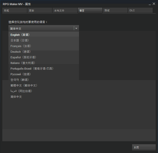This screenshot has width=158, height=153.
Task: Choose 繁體中文 (繁体中文) entry
Action: 44,85
